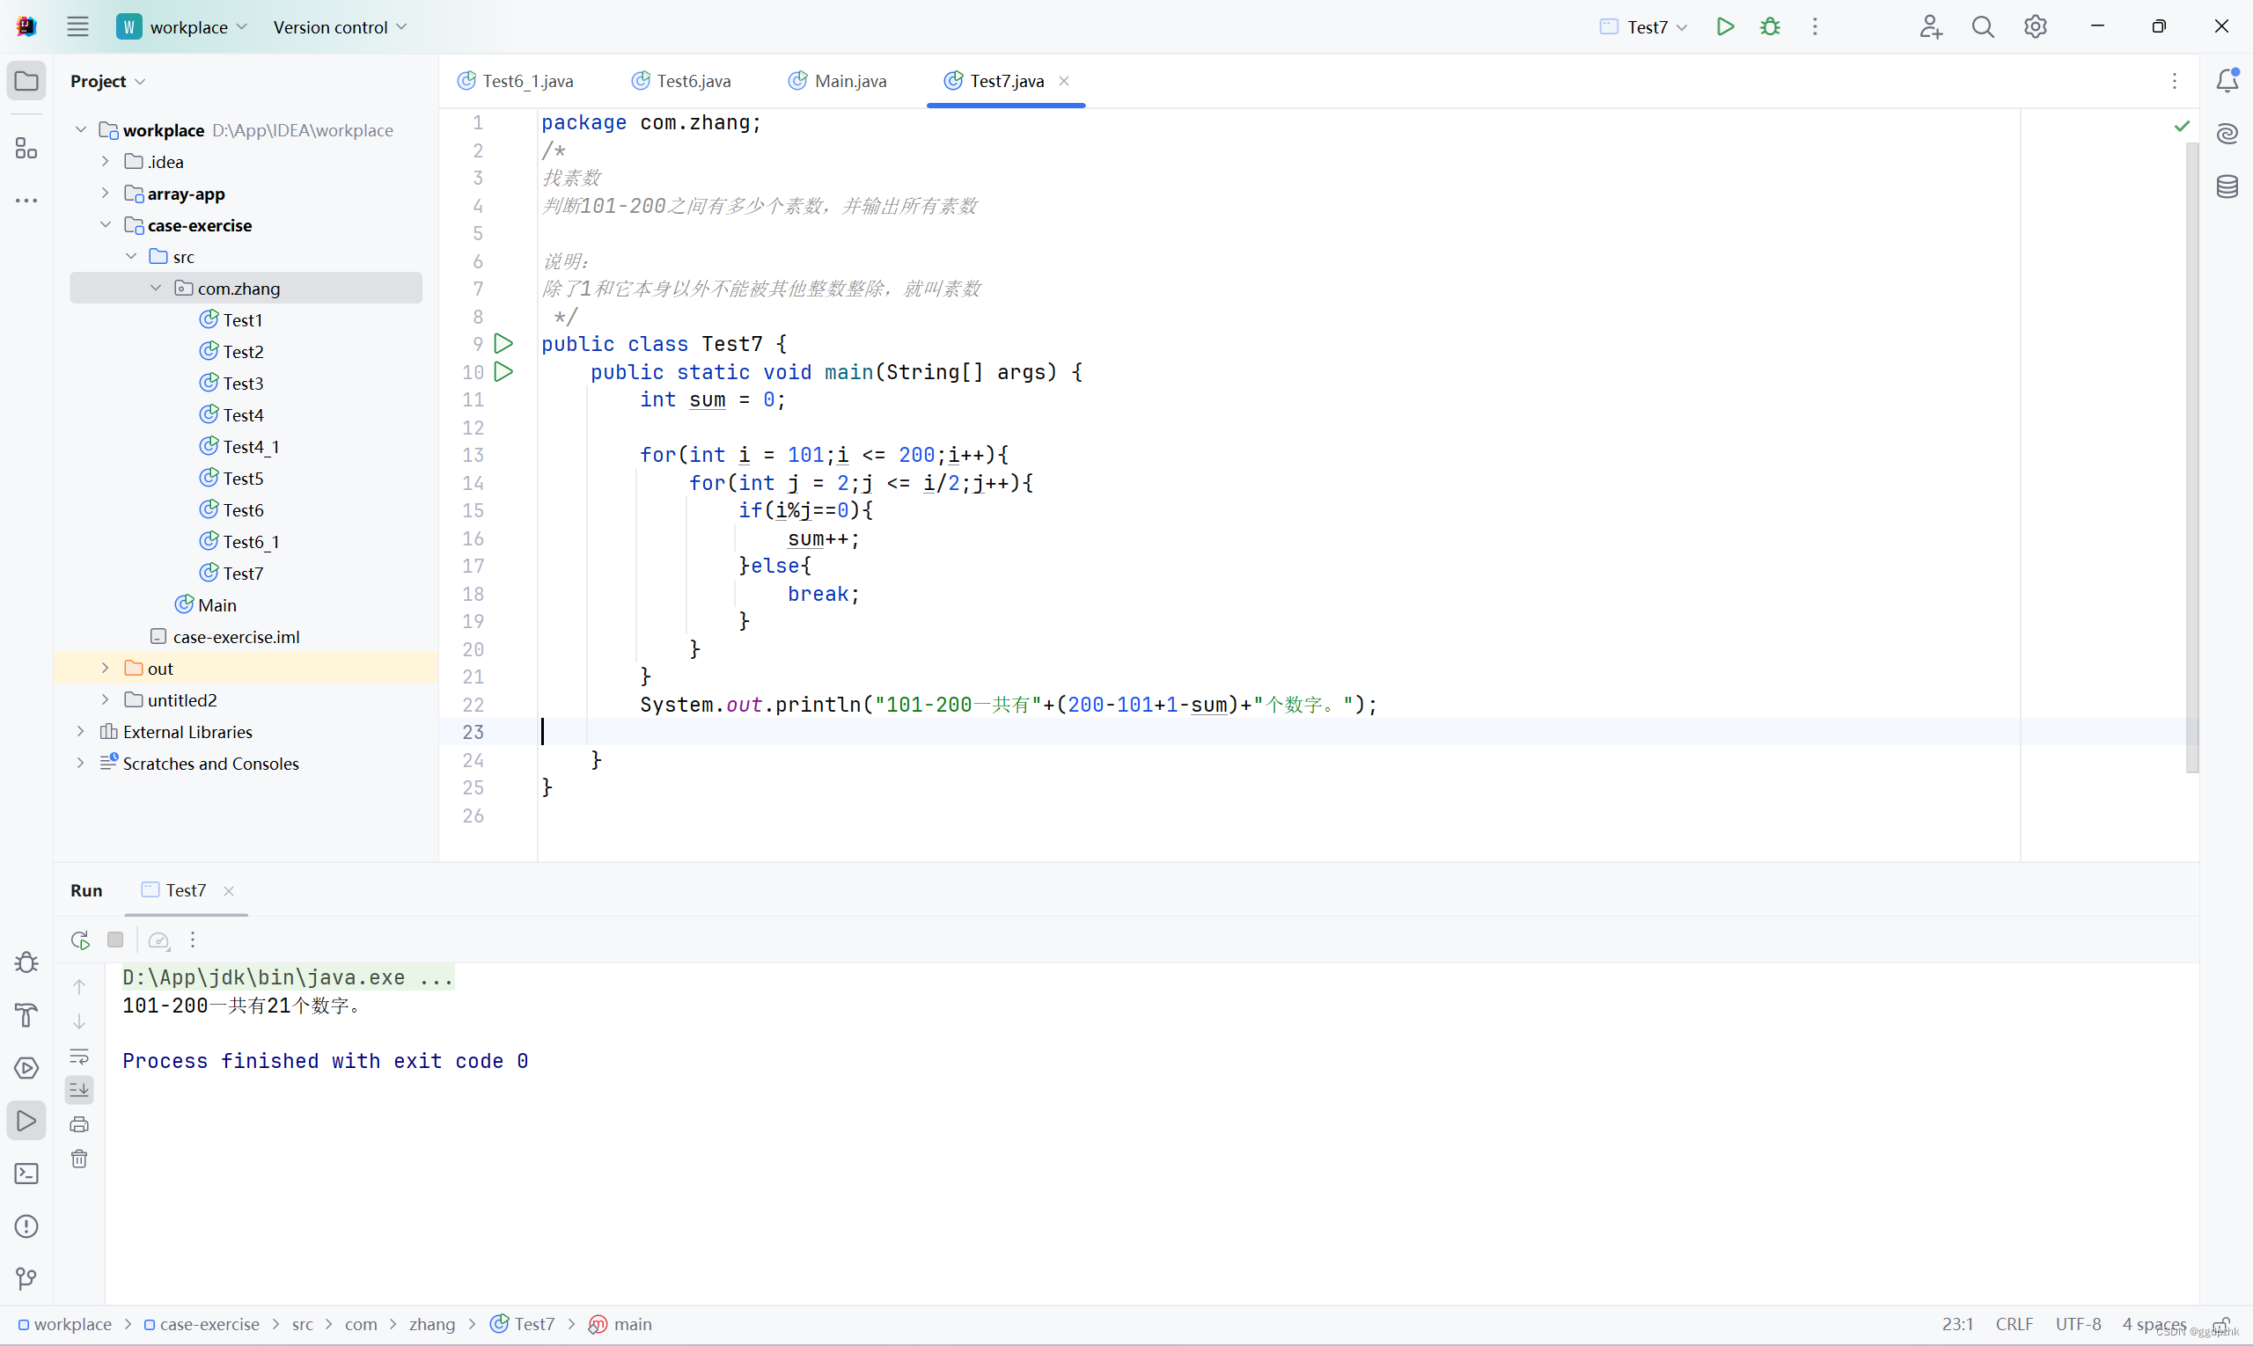
Task: Run class Test7 gutter icon line 9
Action: pyautogui.click(x=503, y=344)
